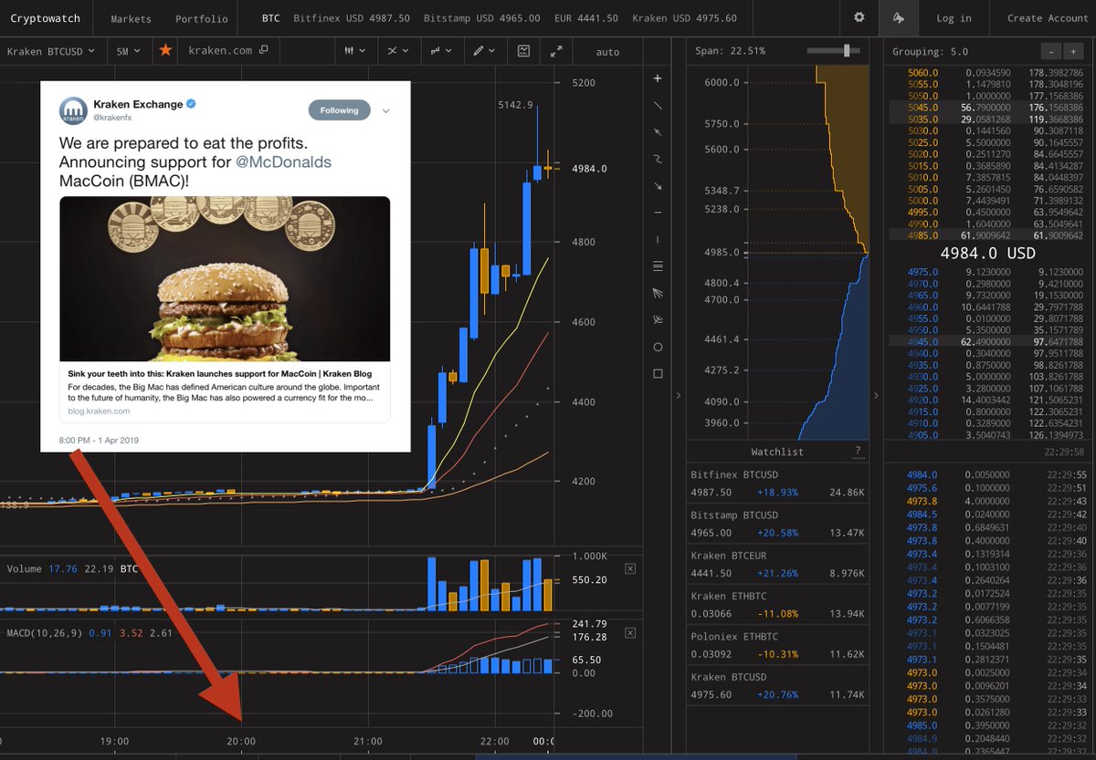Go to the Markets tab

click(x=132, y=18)
